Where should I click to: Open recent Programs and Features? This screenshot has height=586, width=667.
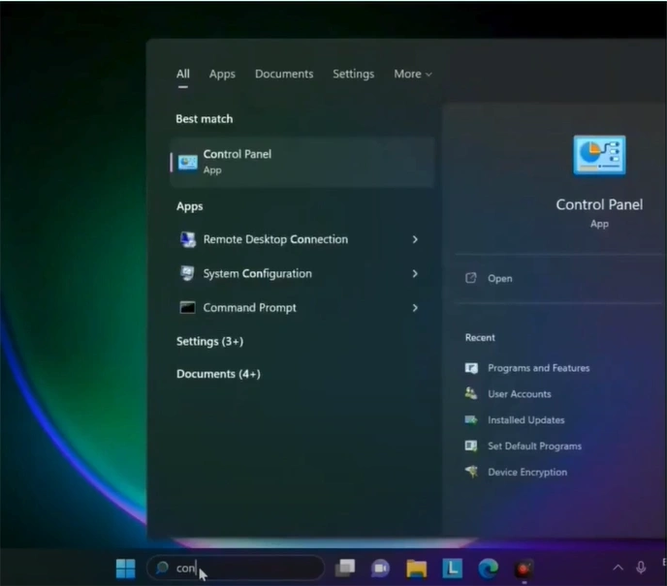click(x=538, y=368)
